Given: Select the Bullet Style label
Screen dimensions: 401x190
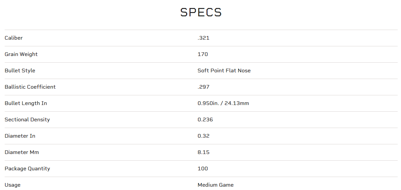Looking at the screenshot, I should pyautogui.click(x=20, y=71).
